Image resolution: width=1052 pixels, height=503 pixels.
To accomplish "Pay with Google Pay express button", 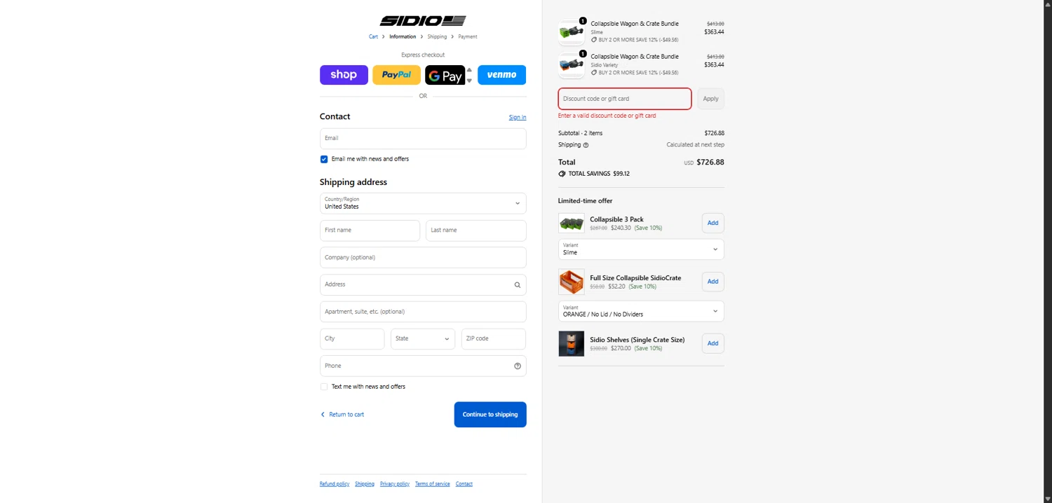I will [x=445, y=75].
